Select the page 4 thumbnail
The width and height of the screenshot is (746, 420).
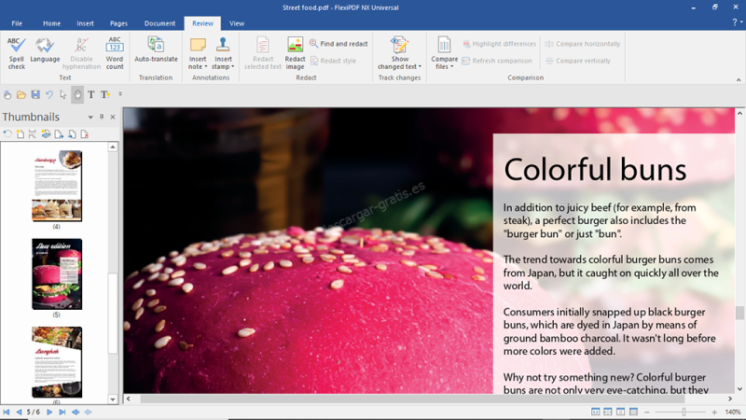click(x=57, y=185)
